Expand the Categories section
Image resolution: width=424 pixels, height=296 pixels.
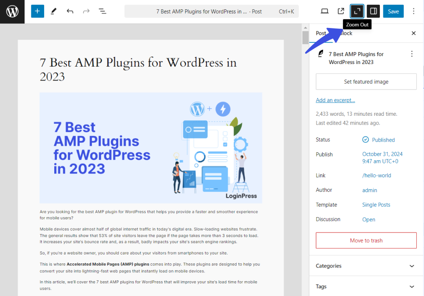point(366,266)
